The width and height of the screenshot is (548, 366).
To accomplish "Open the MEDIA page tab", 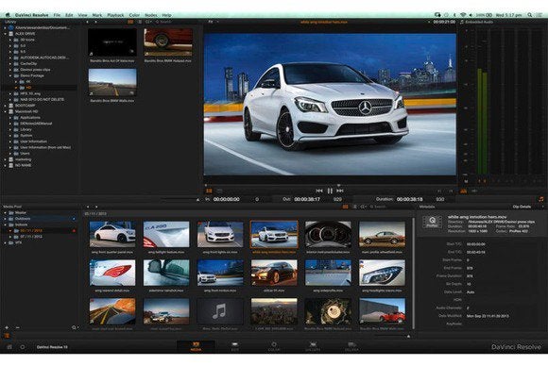I will point(196,346).
